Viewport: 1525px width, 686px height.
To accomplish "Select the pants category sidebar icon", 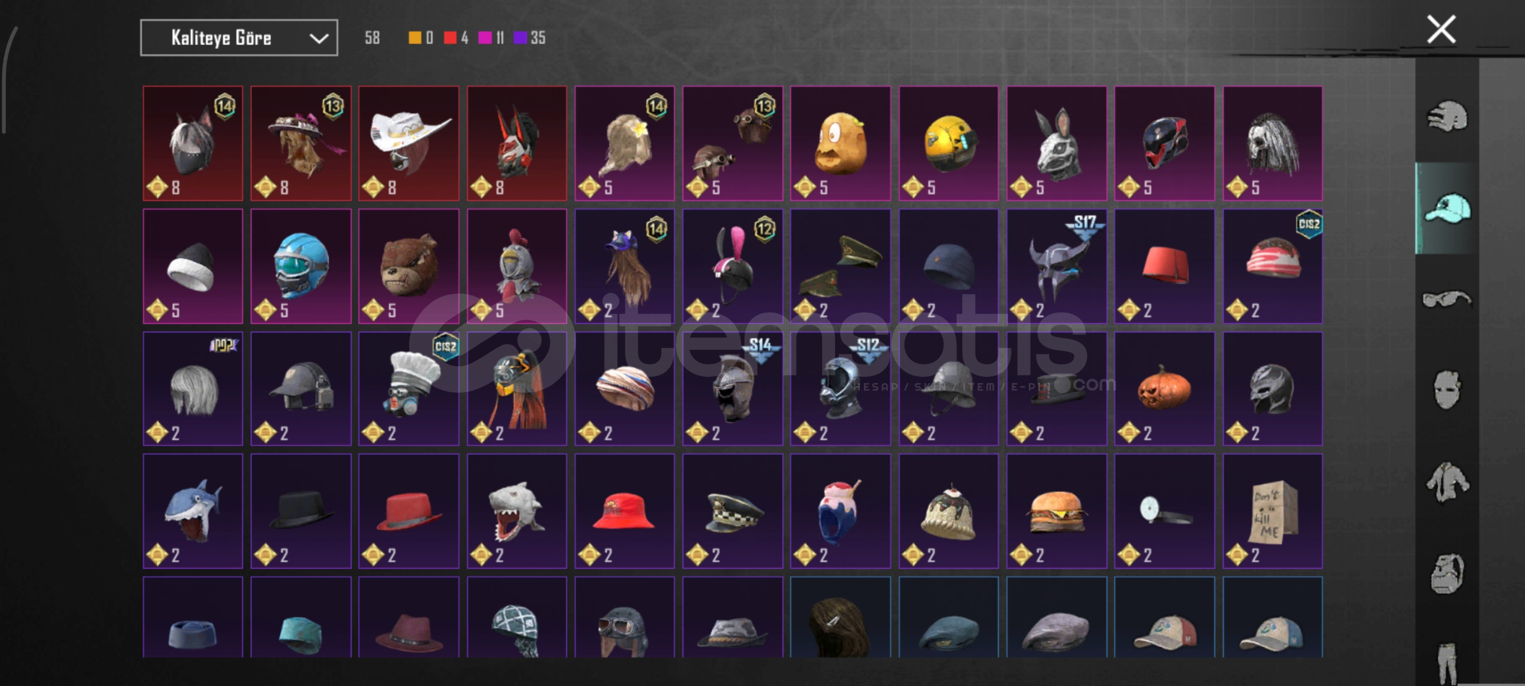I will (x=1448, y=663).
